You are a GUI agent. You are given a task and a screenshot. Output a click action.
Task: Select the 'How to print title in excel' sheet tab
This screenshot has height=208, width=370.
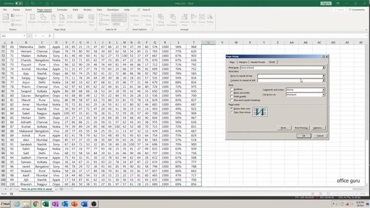[x=36, y=189]
